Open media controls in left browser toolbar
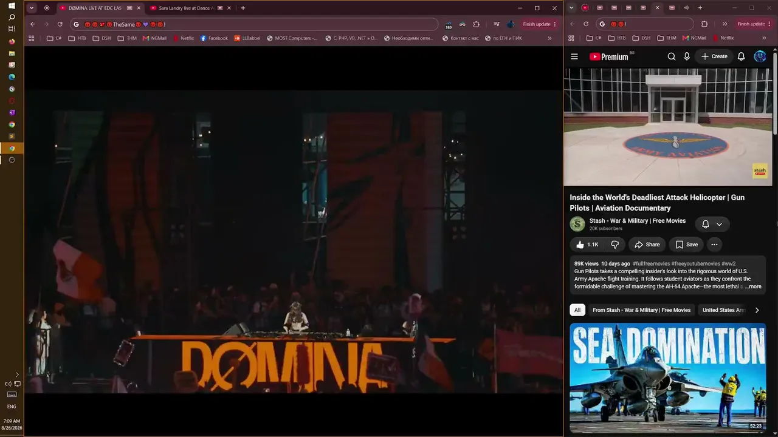The width and height of the screenshot is (778, 437). pos(496,24)
